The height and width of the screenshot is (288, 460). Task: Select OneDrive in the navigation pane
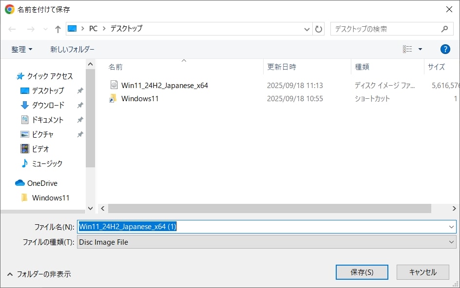point(42,183)
